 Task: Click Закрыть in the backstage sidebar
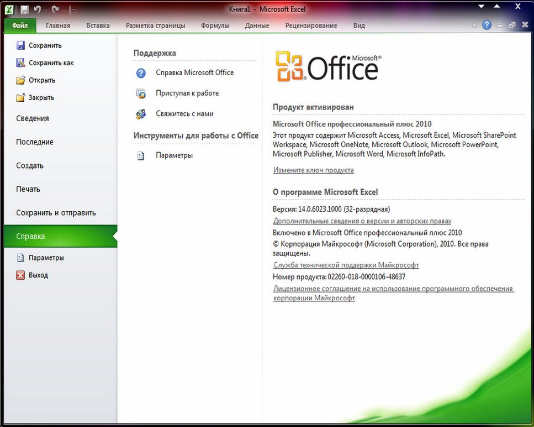(x=41, y=97)
